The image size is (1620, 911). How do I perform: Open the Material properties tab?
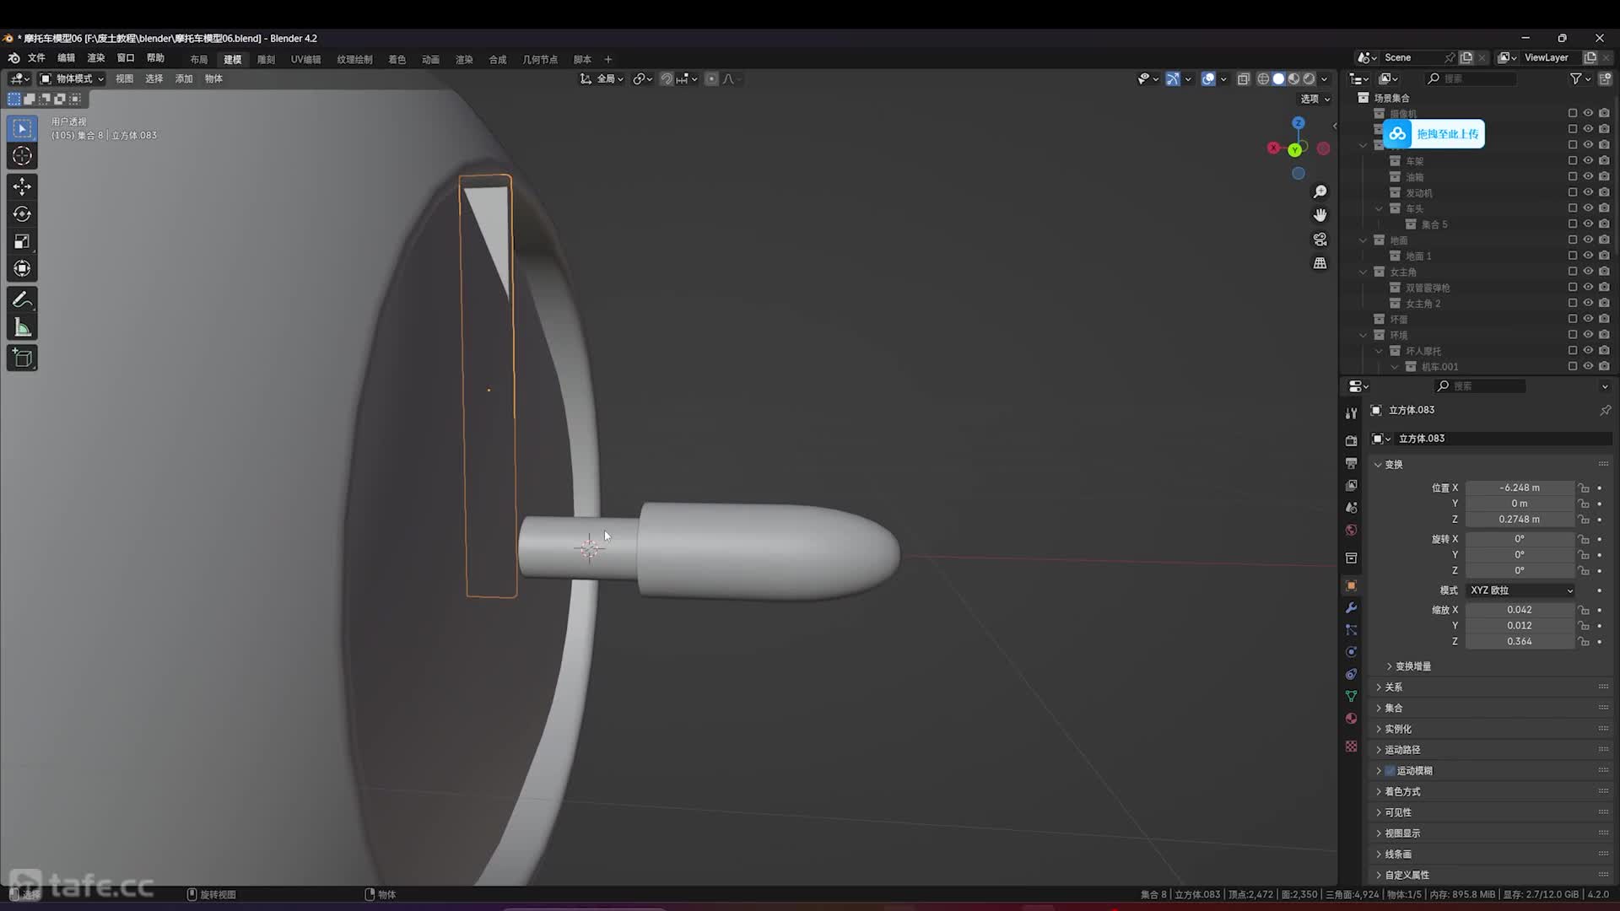coord(1351,719)
